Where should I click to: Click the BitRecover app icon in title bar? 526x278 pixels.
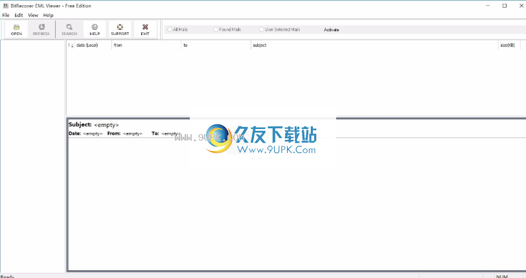click(6, 6)
